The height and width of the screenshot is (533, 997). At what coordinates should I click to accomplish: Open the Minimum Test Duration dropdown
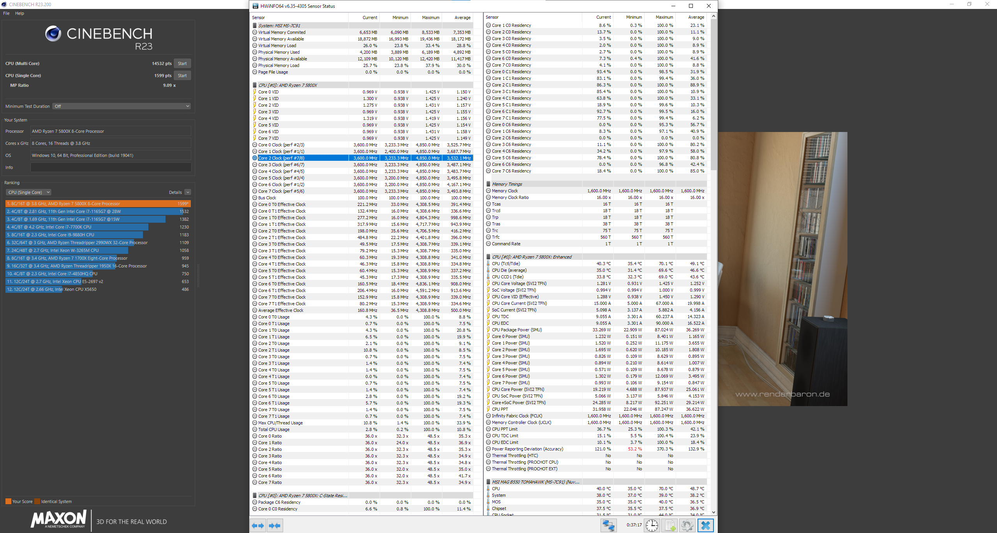click(122, 106)
